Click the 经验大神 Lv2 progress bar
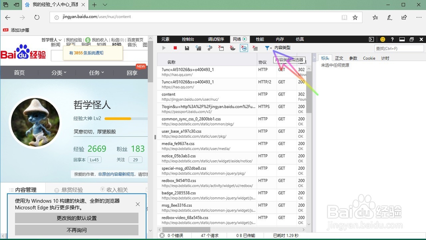The height and width of the screenshot is (240, 426). click(126, 119)
